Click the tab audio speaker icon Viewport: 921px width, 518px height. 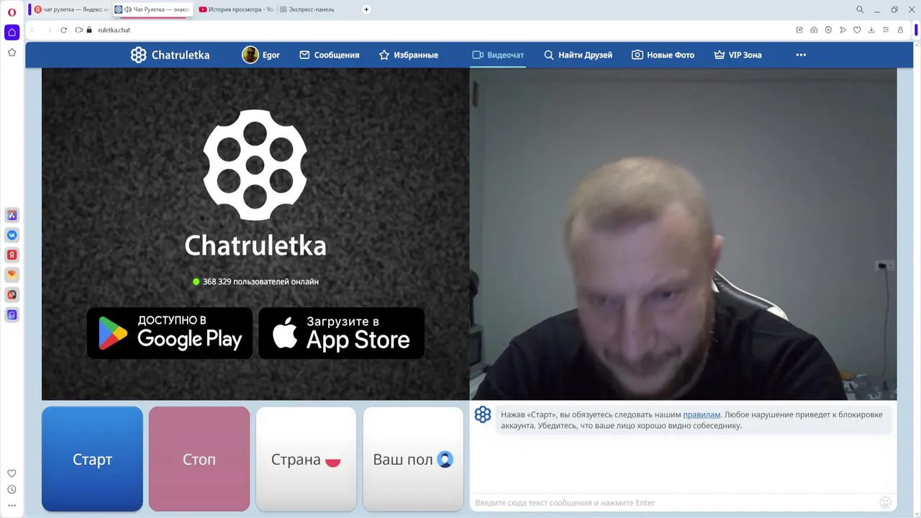[127, 9]
